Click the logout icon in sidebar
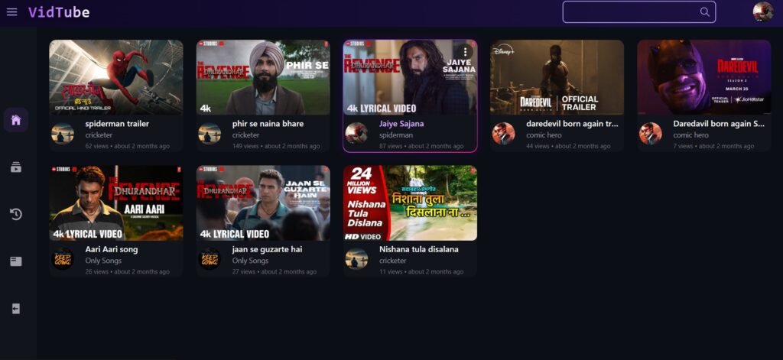The image size is (783, 360). [16, 309]
